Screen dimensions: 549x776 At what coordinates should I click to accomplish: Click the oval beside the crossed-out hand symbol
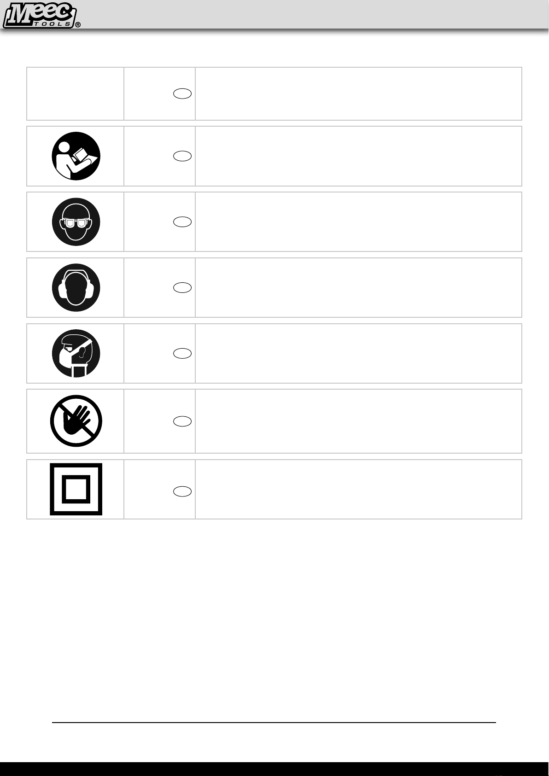click(x=182, y=421)
